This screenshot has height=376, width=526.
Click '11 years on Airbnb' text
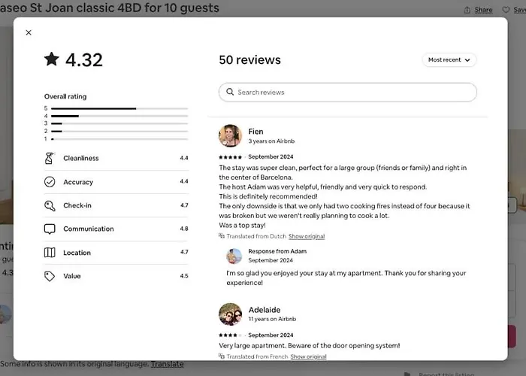tap(272, 320)
